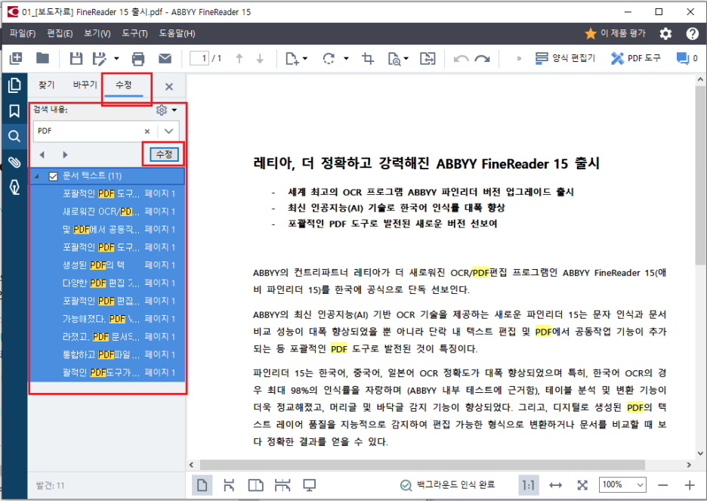Image resolution: width=707 pixels, height=501 pixels.
Task: Open the Search sidebar panel
Action: click(x=14, y=136)
